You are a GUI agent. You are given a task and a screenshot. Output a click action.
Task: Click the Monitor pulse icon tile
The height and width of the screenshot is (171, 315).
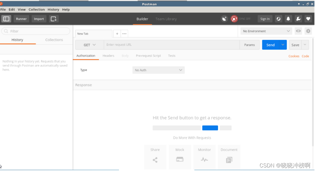click(x=204, y=157)
